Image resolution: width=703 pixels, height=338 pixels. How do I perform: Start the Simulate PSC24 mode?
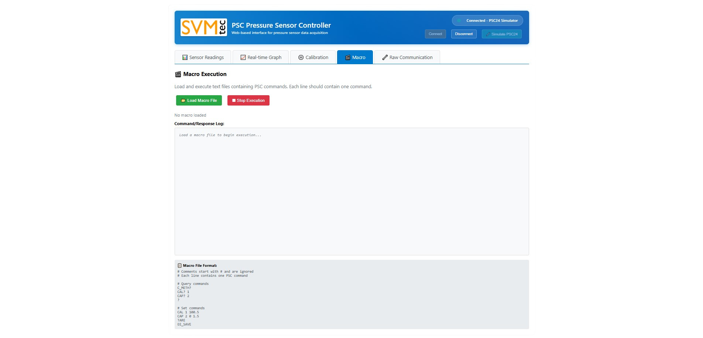[x=501, y=34]
